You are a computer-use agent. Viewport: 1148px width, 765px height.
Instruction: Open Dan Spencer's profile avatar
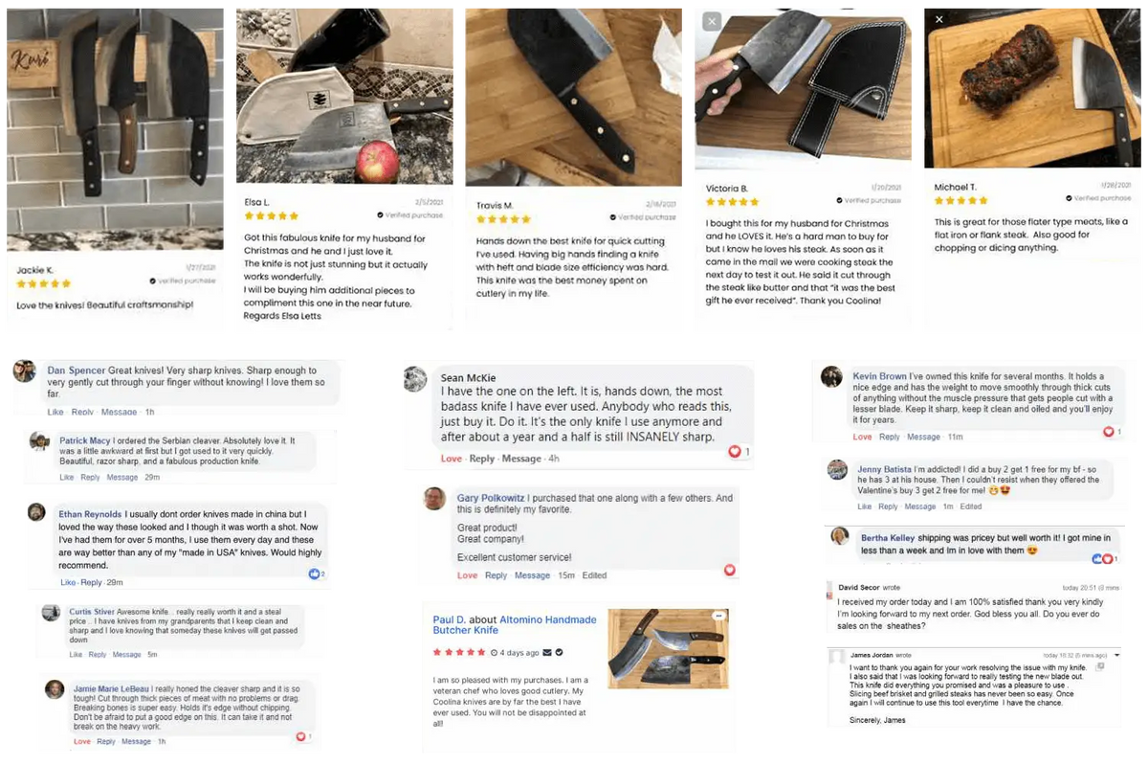tap(25, 372)
